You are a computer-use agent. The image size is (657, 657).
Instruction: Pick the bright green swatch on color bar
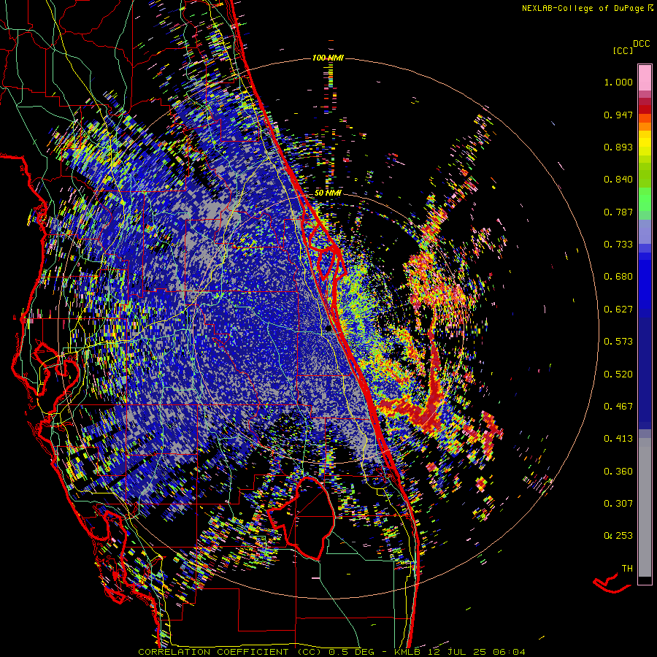[645, 199]
